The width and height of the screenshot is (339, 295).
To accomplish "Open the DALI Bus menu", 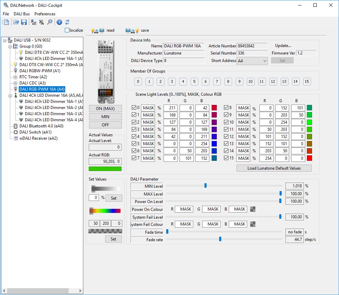I will pyautogui.click(x=22, y=14).
